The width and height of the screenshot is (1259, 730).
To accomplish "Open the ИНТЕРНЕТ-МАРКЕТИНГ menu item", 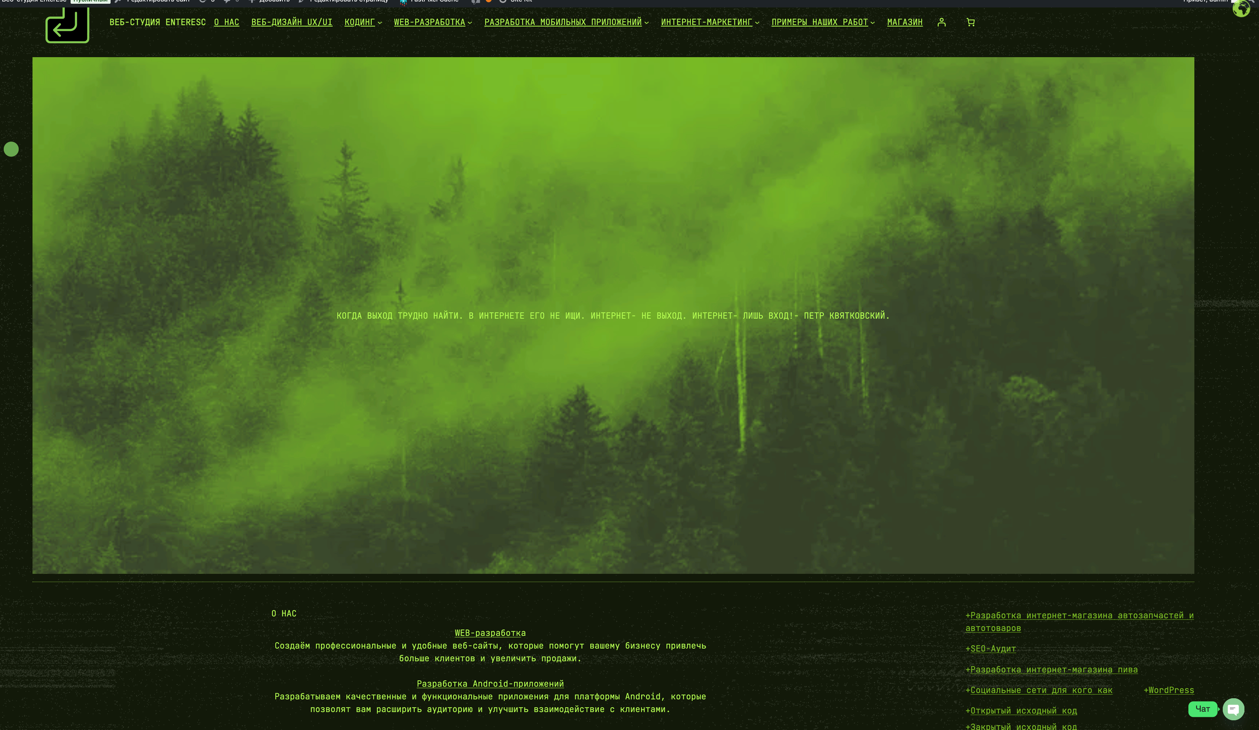I will click(706, 22).
